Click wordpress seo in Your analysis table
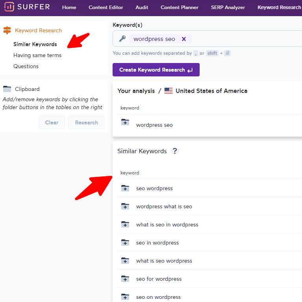 (x=154, y=125)
